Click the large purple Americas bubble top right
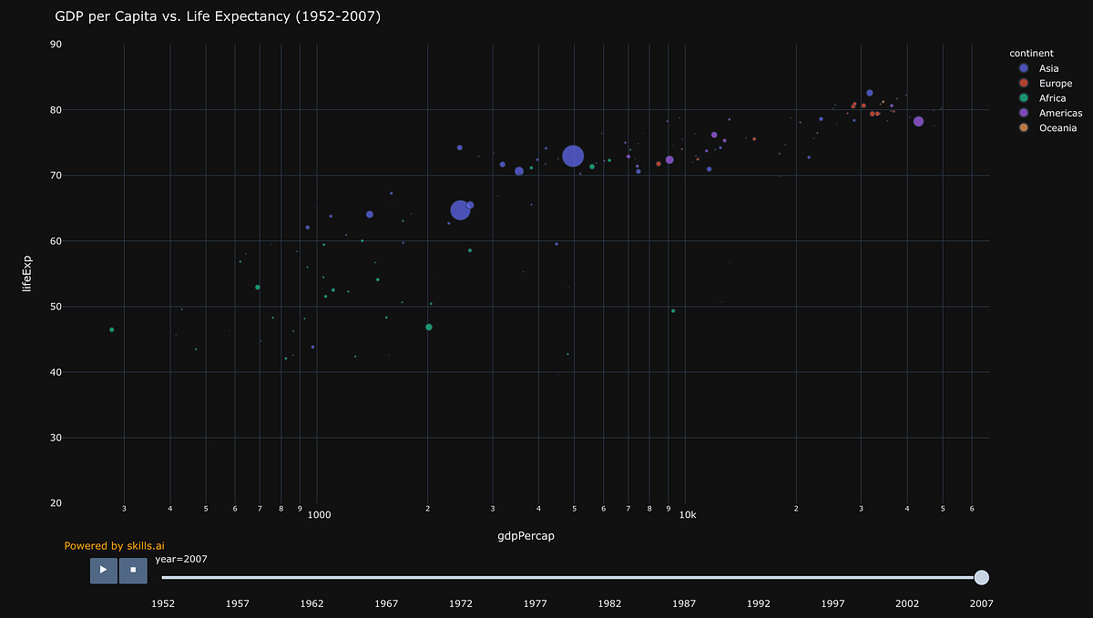 [919, 120]
